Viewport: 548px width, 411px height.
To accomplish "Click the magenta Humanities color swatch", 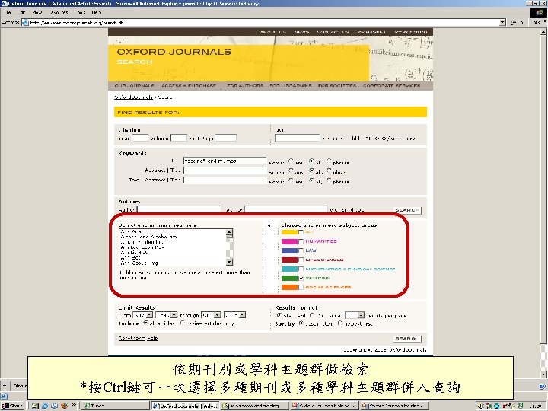I will (289, 241).
